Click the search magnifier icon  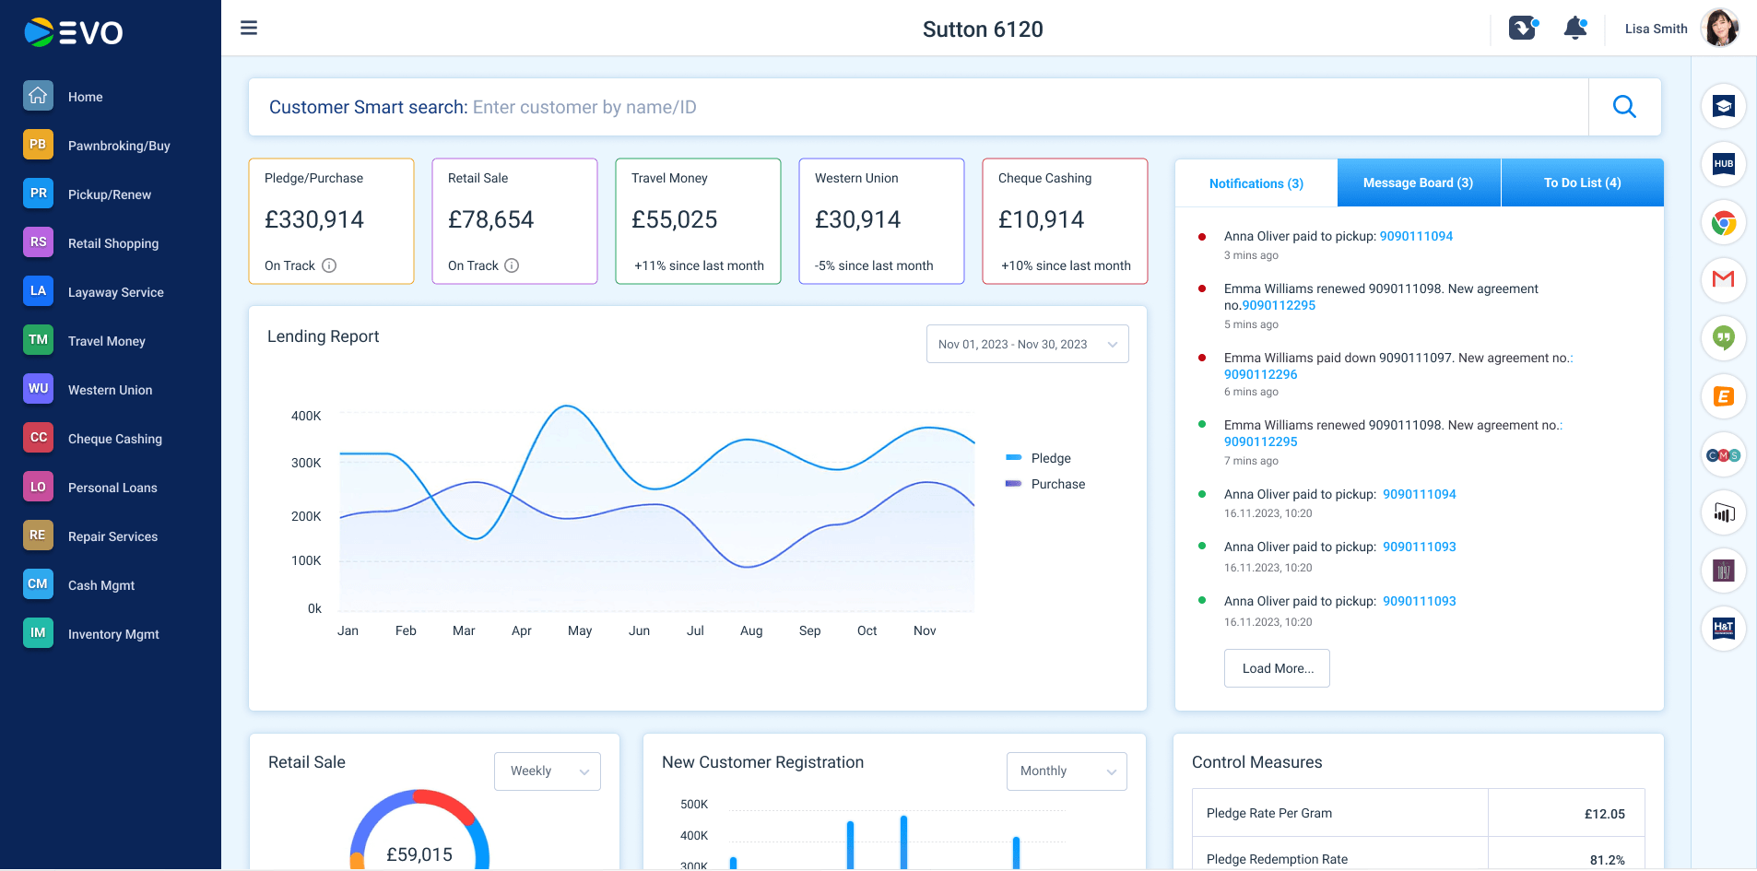pyautogui.click(x=1624, y=107)
